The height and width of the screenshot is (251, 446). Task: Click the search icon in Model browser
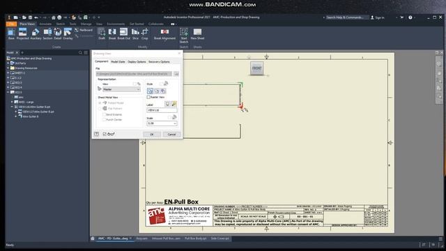(x=80, y=53)
